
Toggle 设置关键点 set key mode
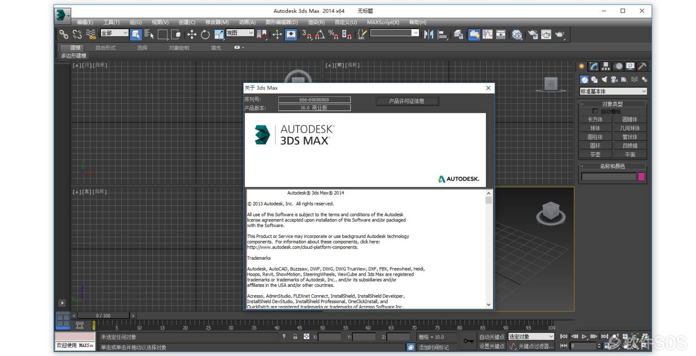492,346
